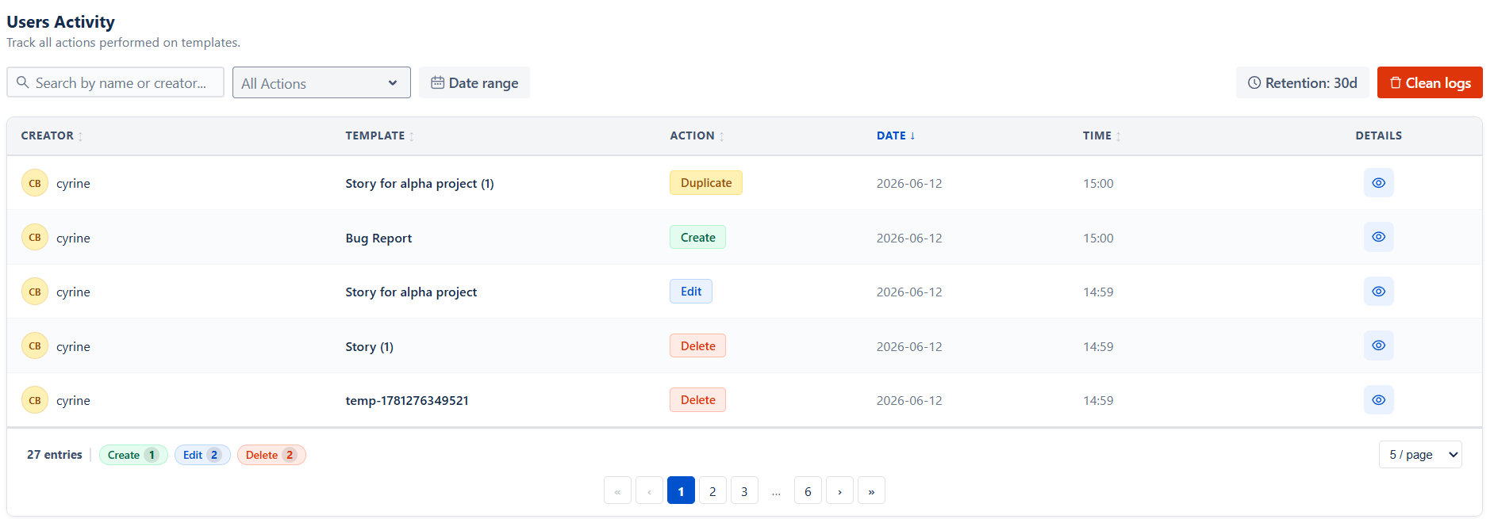
Task: Select the Bug Report template name
Action: [378, 238]
